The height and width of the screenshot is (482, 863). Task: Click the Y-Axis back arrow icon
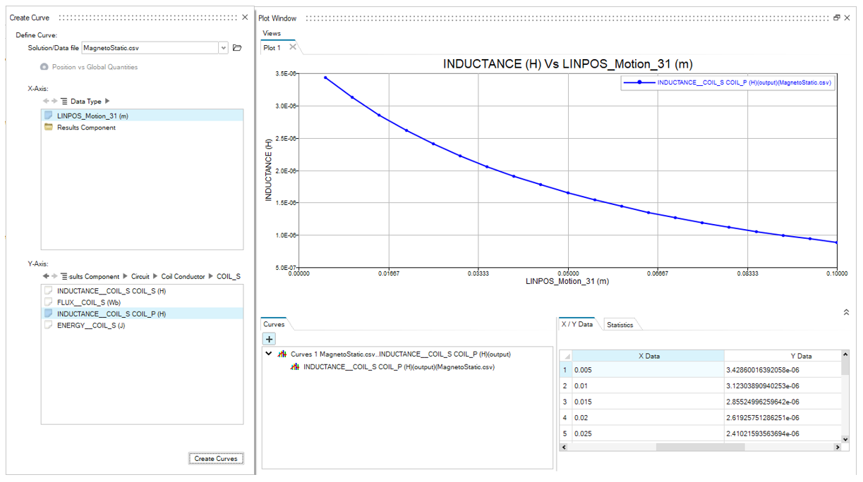pyautogui.click(x=46, y=276)
